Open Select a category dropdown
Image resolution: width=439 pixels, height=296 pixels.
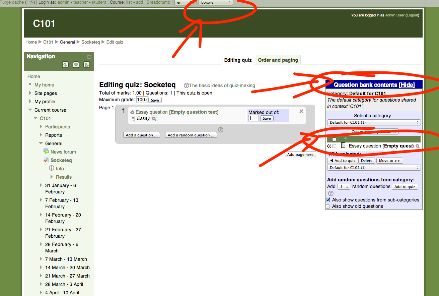pyautogui.click(x=374, y=122)
